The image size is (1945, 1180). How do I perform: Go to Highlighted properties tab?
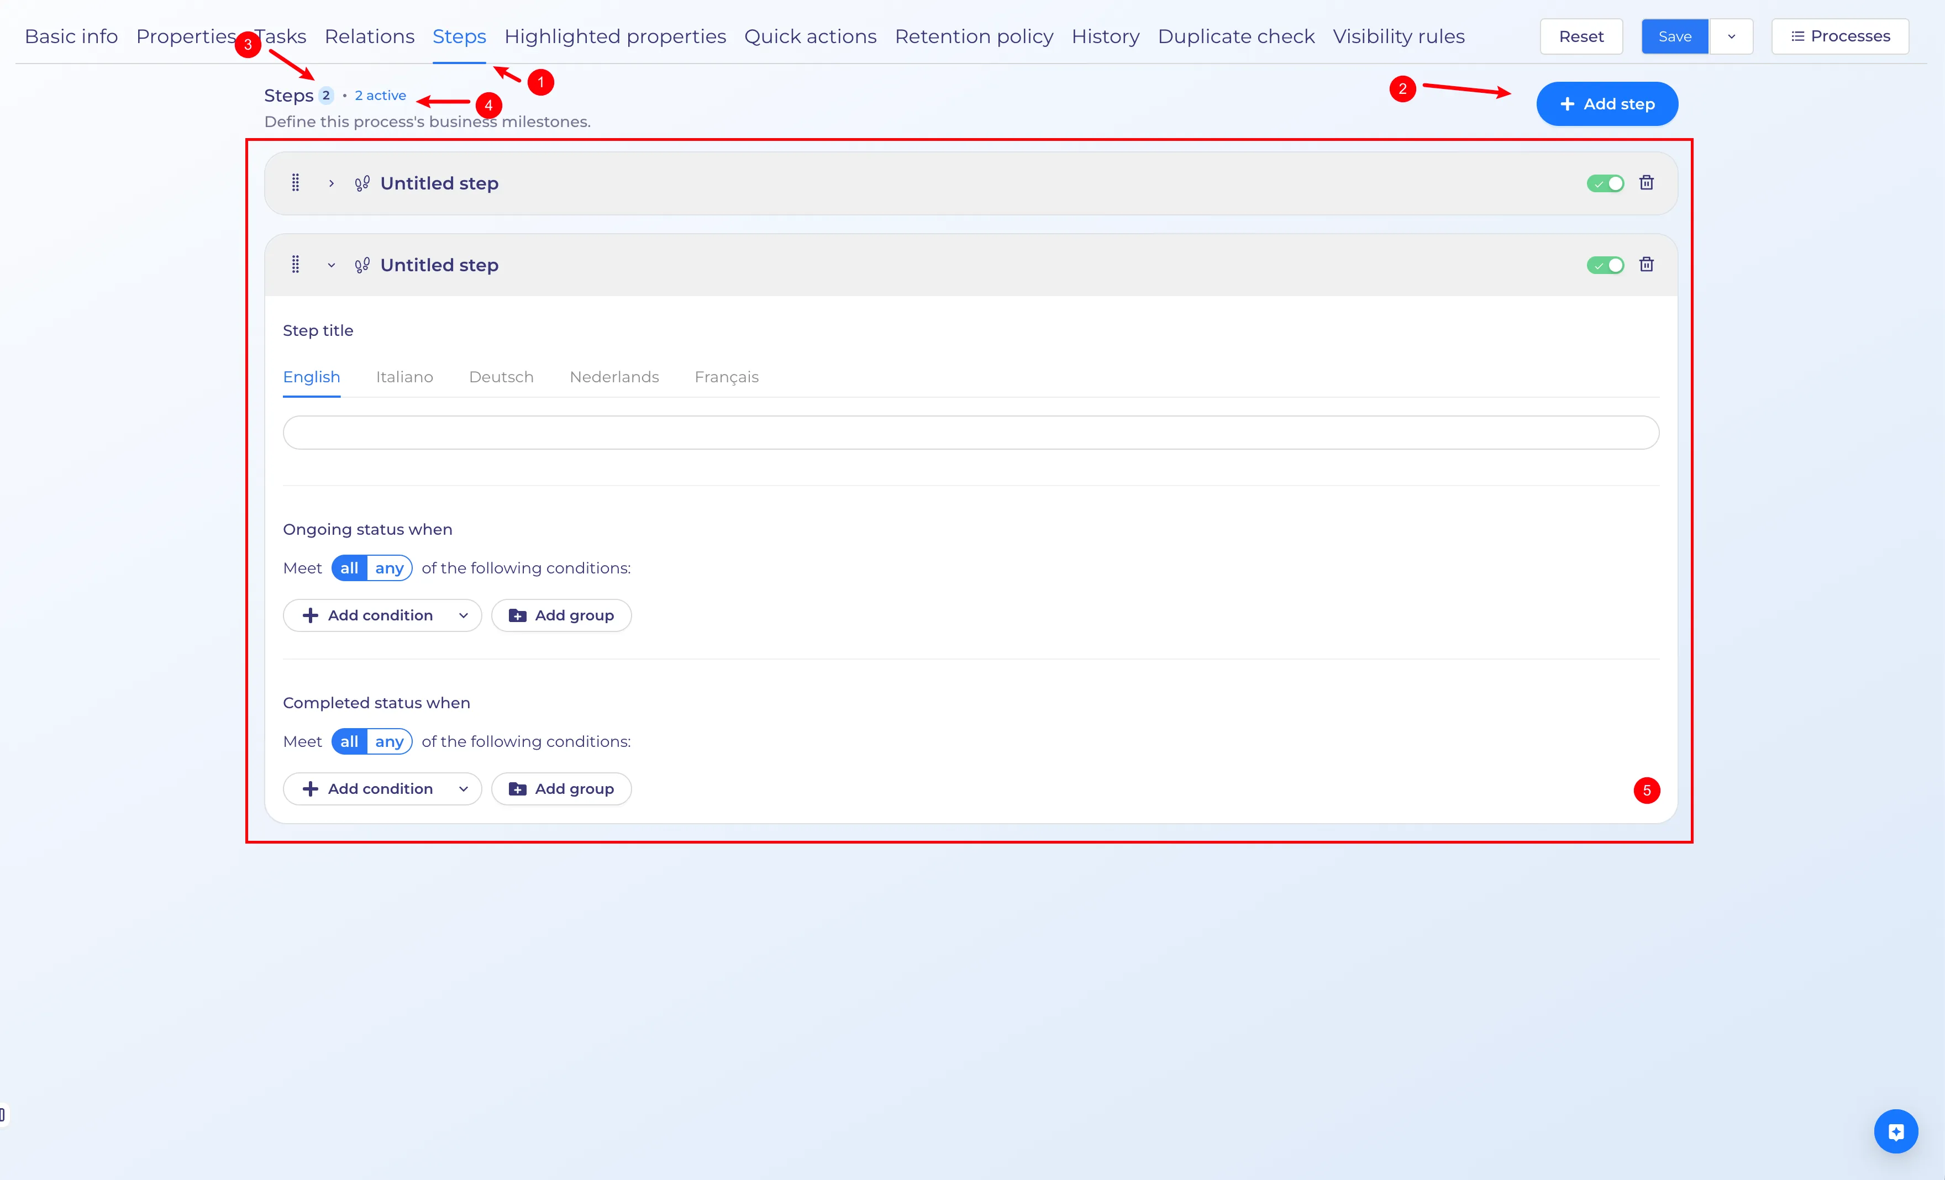(x=615, y=36)
